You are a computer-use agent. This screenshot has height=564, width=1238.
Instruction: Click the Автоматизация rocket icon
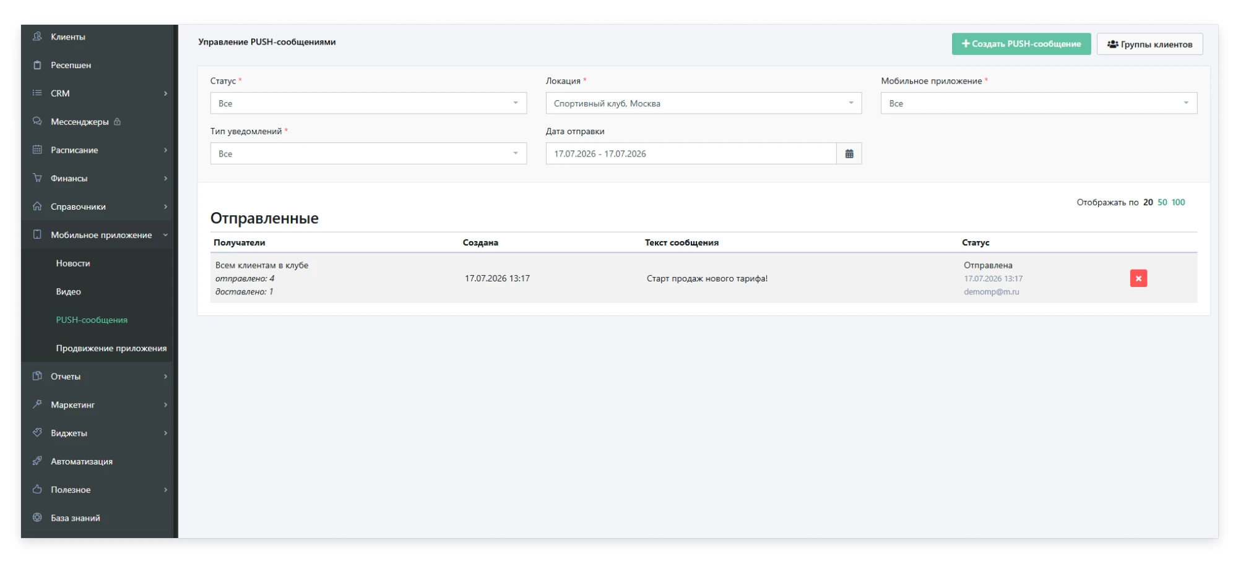pos(37,461)
